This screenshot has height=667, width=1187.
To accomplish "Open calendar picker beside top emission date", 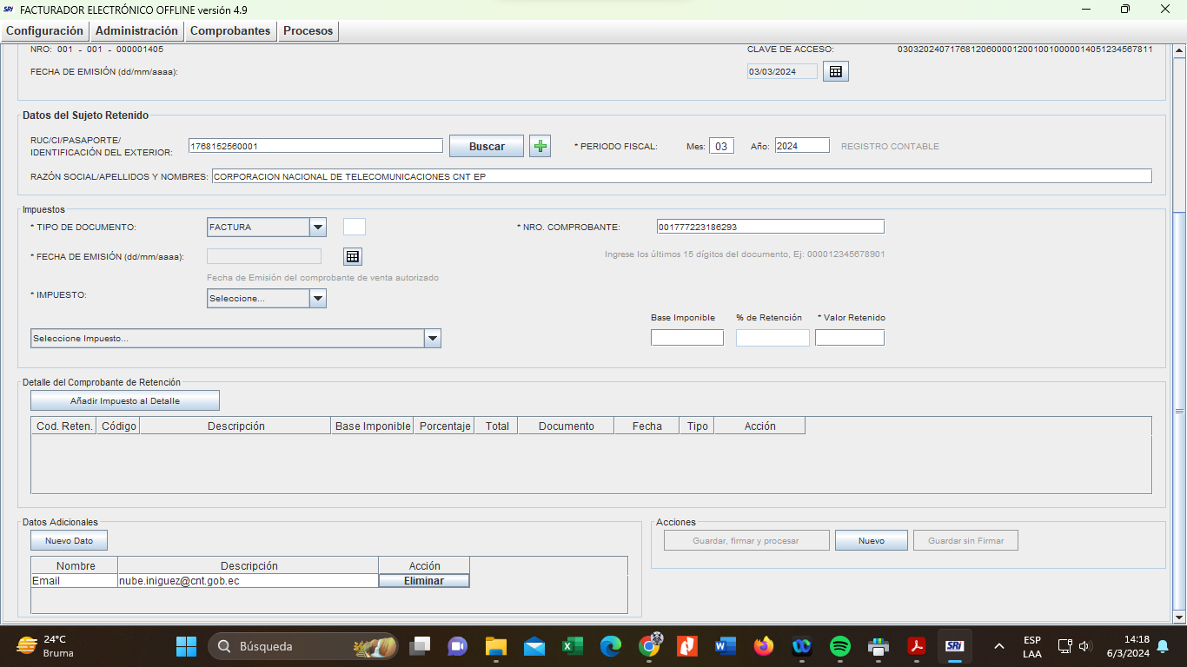I will point(835,71).
